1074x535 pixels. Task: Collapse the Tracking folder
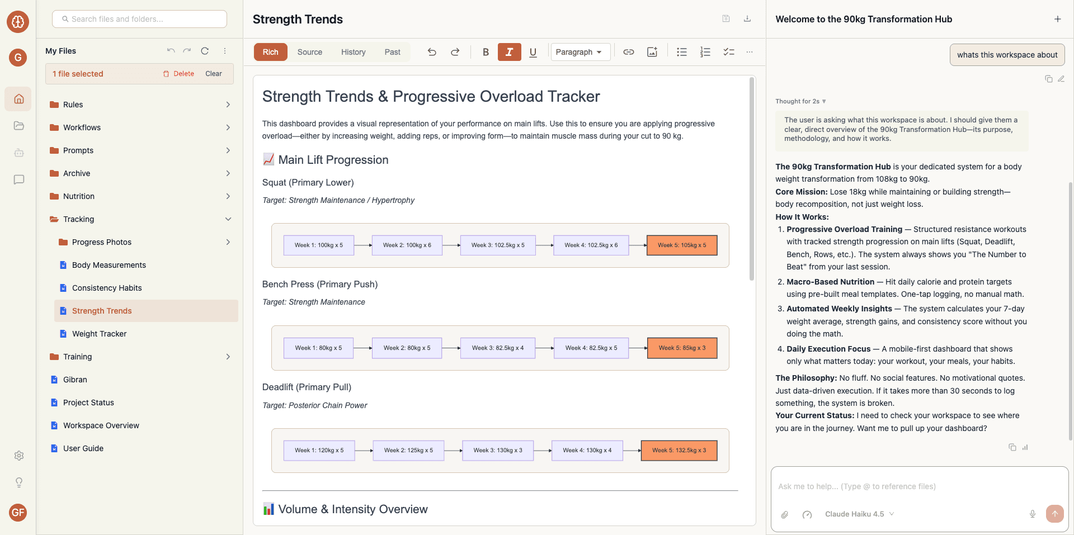click(x=228, y=219)
